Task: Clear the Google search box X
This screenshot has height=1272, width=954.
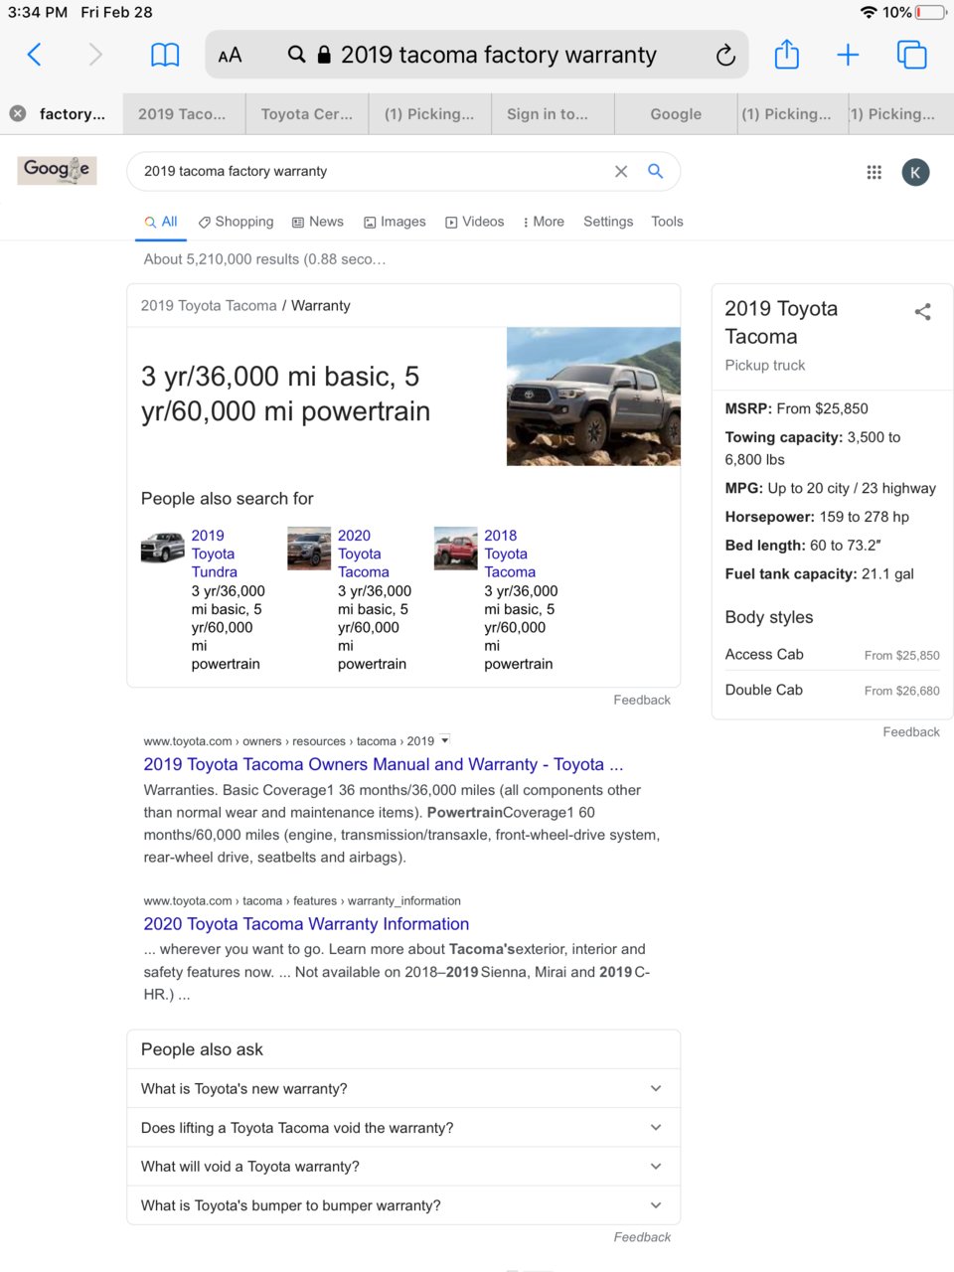Action: pos(621,171)
